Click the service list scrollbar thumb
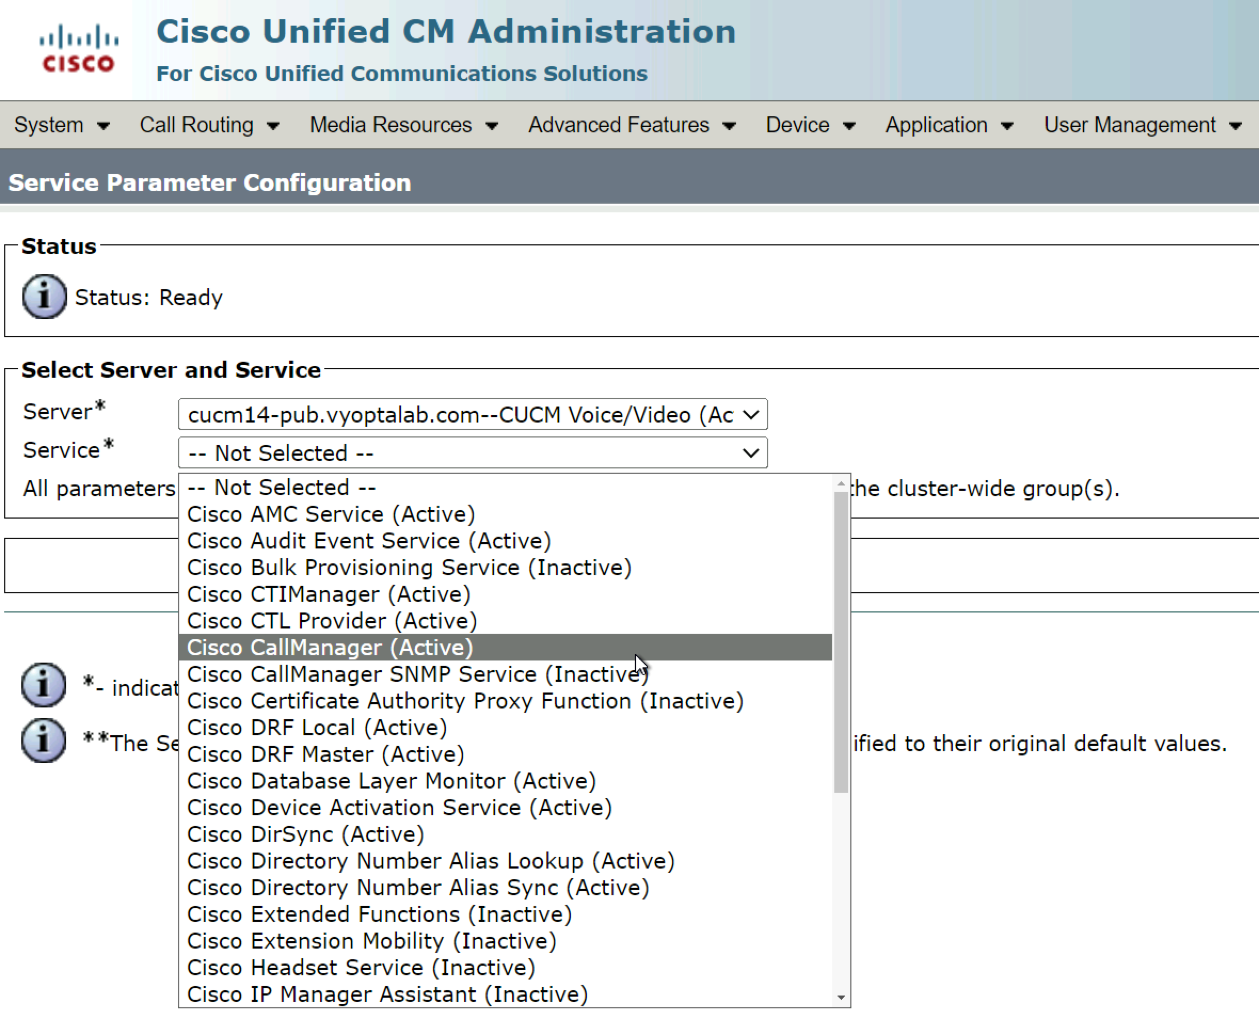1259x1019 pixels. coord(841,642)
